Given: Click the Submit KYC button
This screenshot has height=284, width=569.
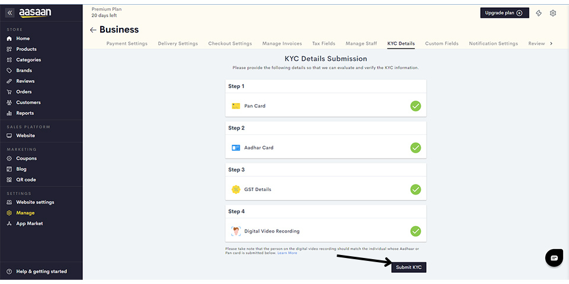Looking at the screenshot, I should (408, 267).
